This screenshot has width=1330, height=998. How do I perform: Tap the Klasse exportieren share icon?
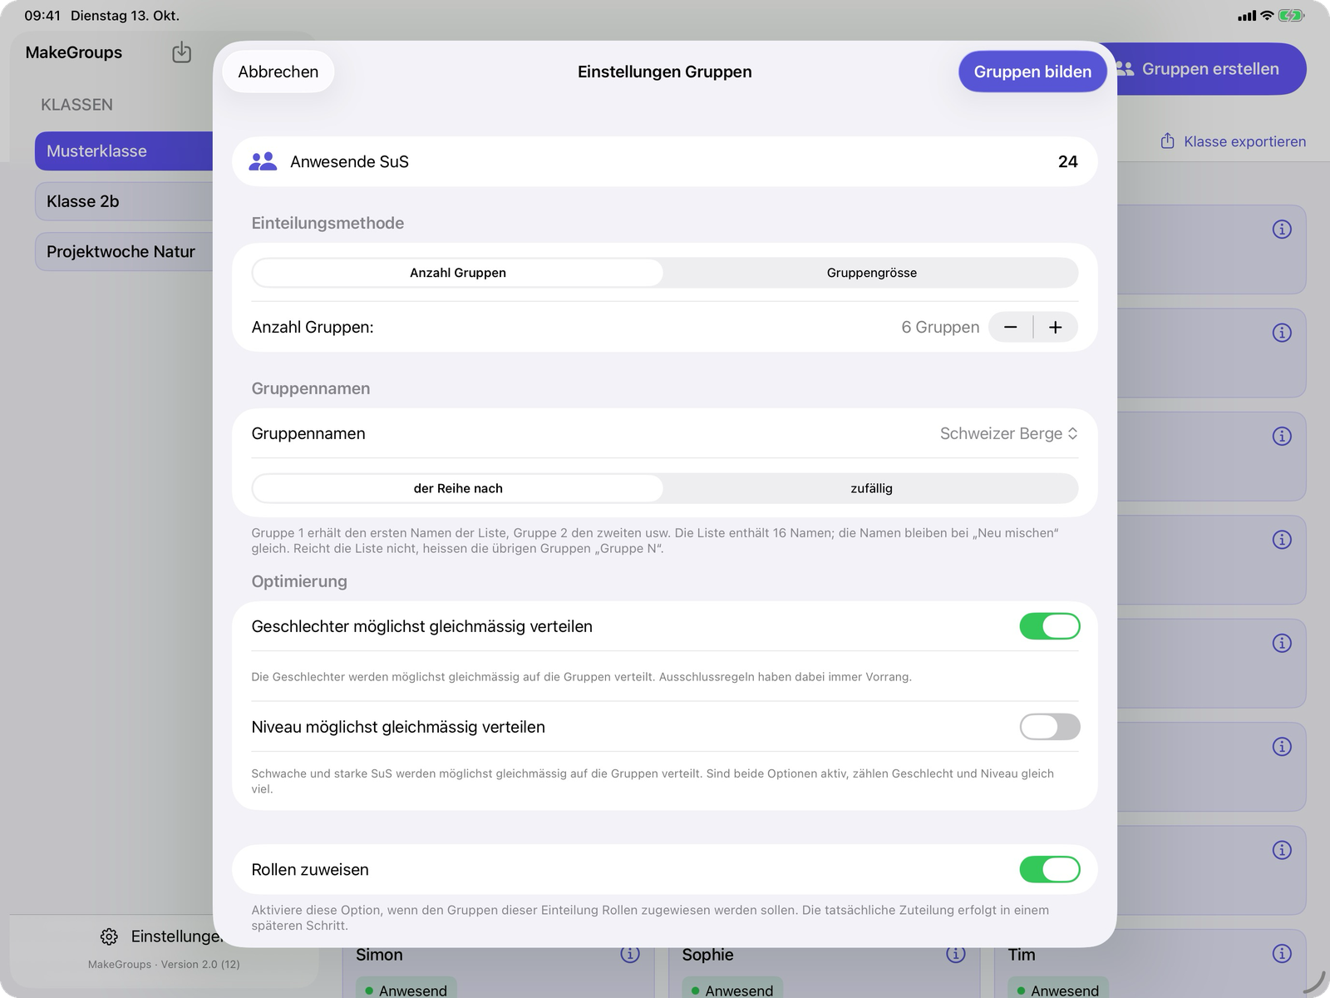pyautogui.click(x=1168, y=141)
